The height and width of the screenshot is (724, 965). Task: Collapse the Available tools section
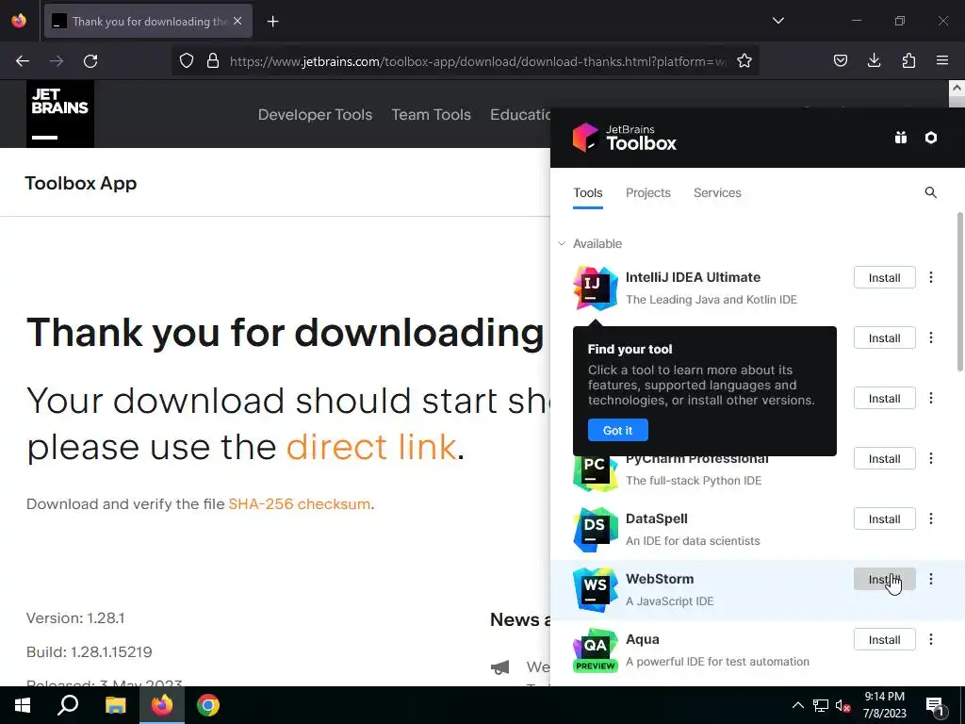562,244
